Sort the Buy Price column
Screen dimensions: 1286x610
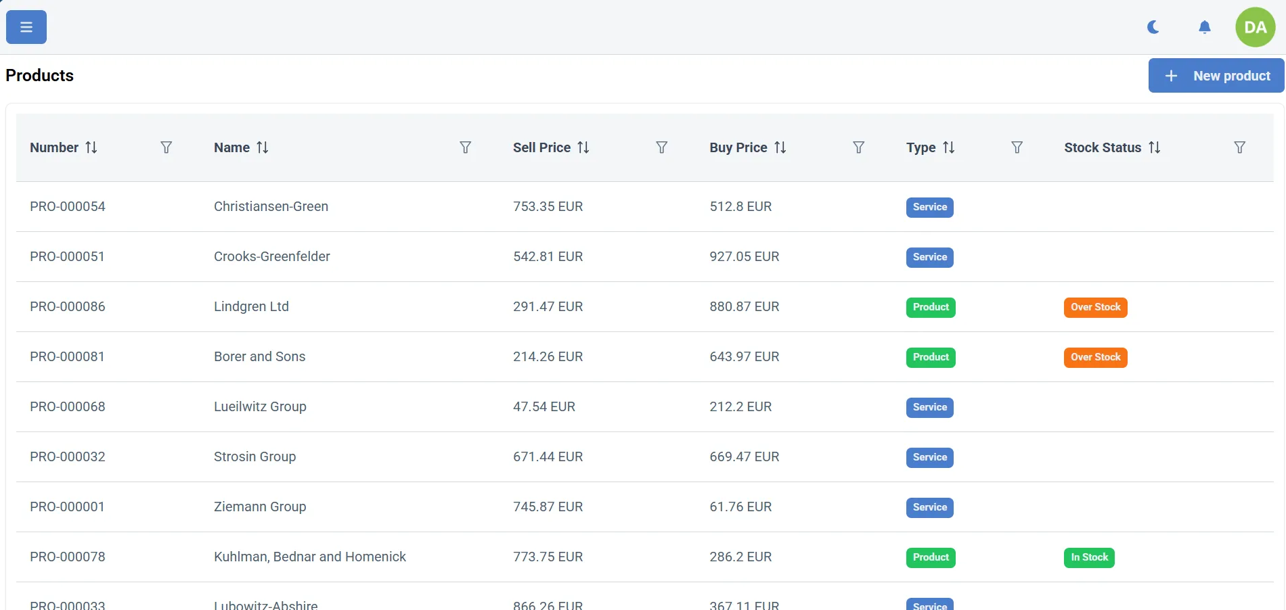(781, 147)
